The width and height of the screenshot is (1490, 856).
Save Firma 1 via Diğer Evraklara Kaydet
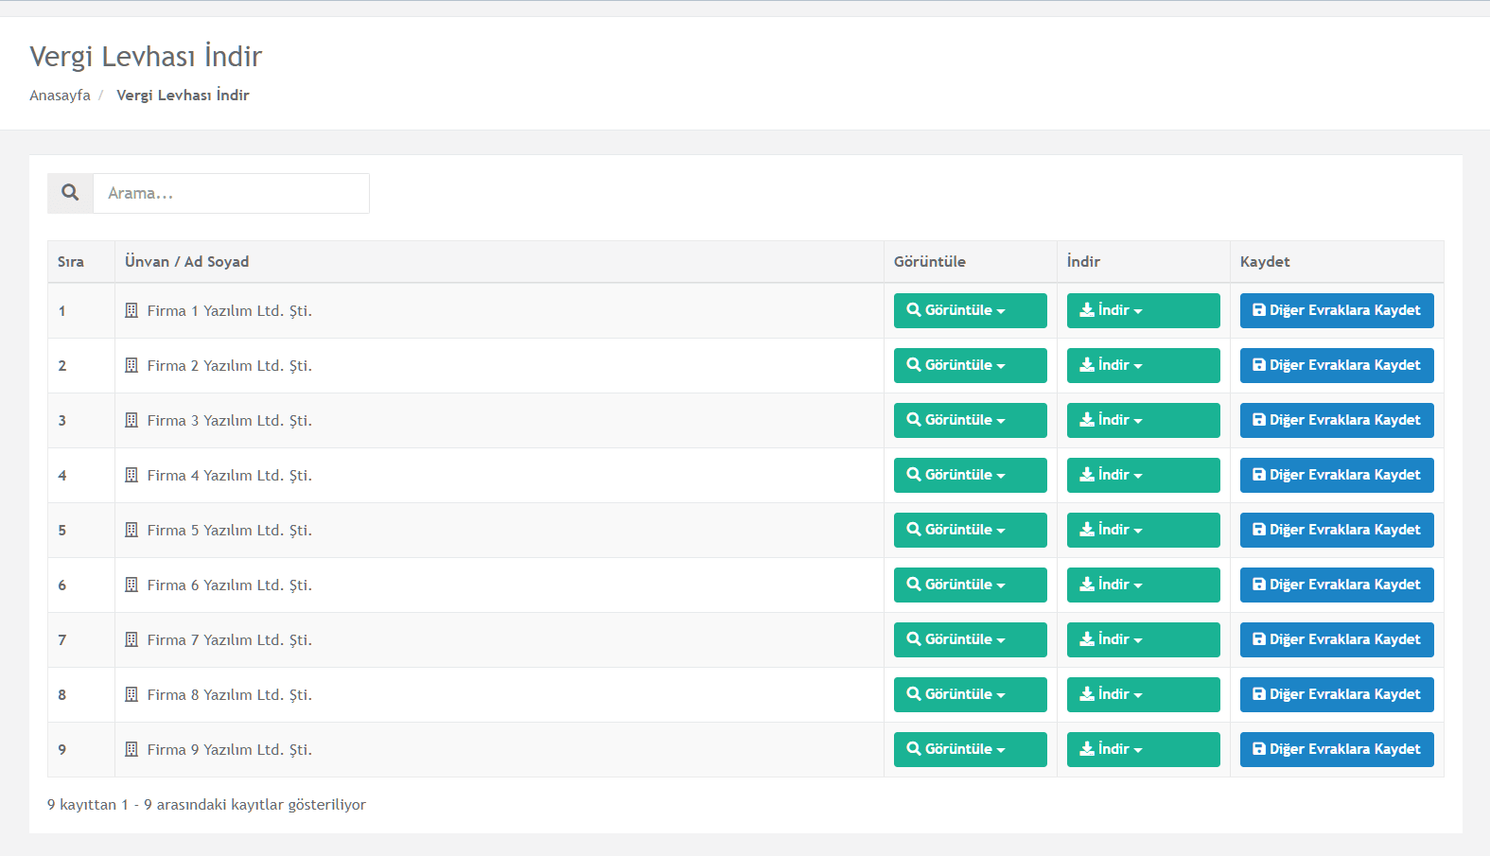pos(1337,310)
